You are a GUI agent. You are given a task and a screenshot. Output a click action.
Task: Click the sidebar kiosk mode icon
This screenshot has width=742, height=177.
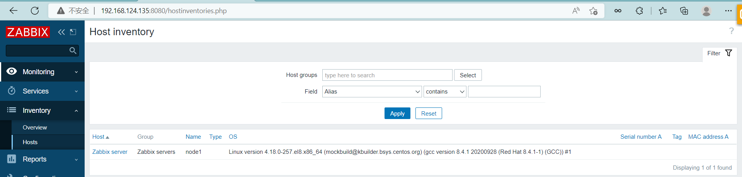[x=73, y=32]
